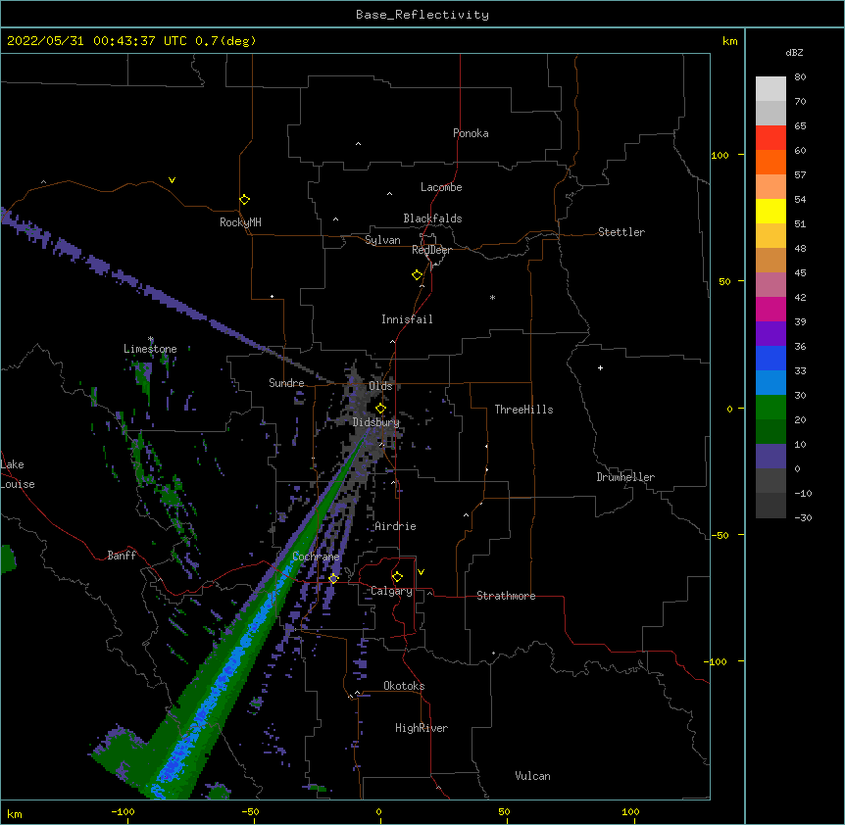Select the pink 45-42 dBZ legend swatch

tap(770, 284)
